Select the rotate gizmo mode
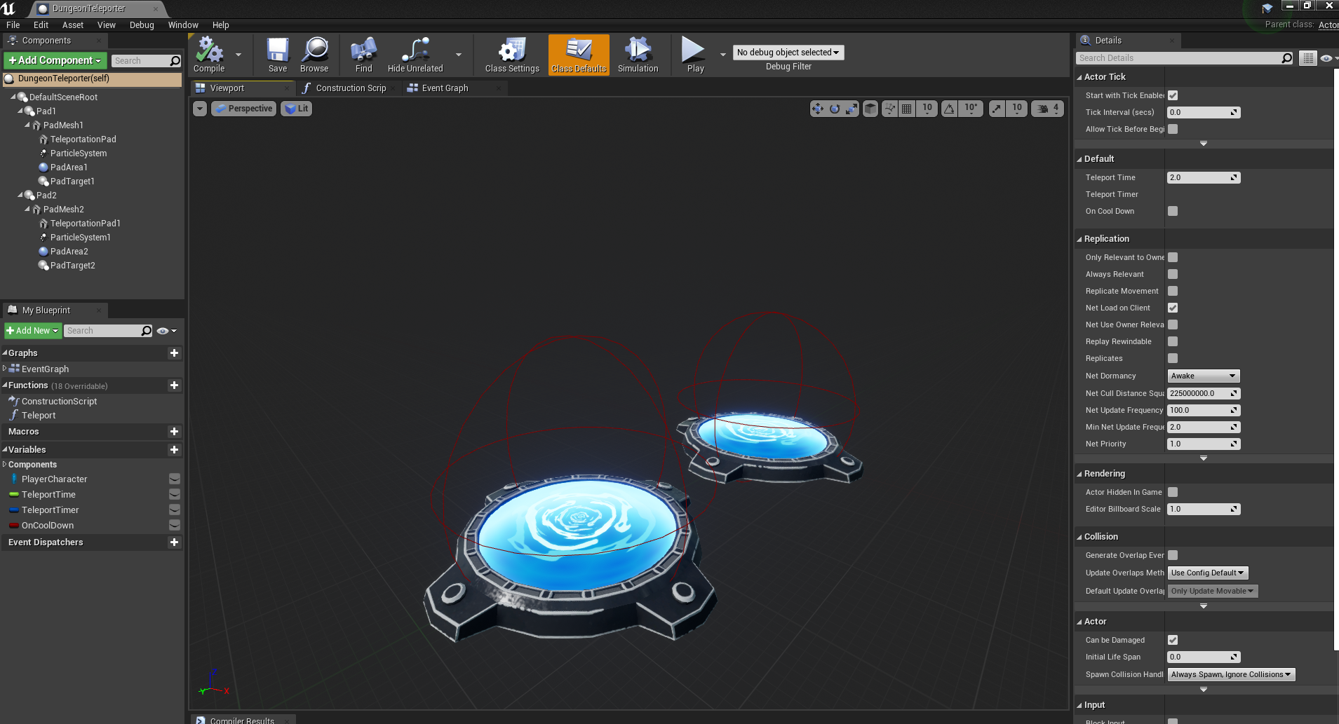This screenshot has width=1339, height=724. (x=835, y=109)
